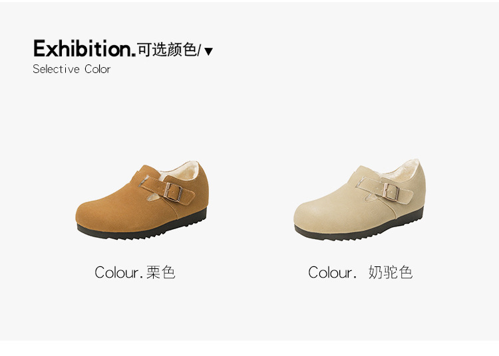Click the Selective Color subtitle
This screenshot has width=499, height=356.
coord(72,69)
